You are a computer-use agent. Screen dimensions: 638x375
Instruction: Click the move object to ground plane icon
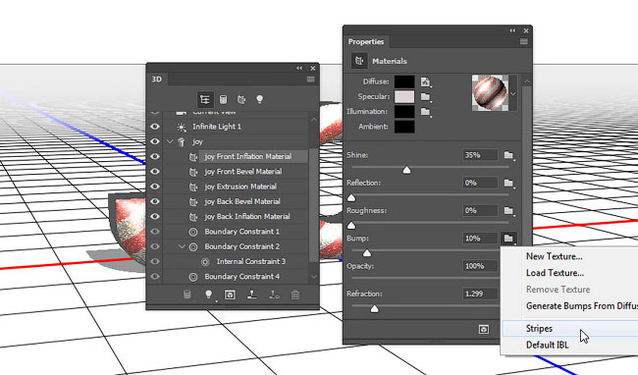[252, 295]
